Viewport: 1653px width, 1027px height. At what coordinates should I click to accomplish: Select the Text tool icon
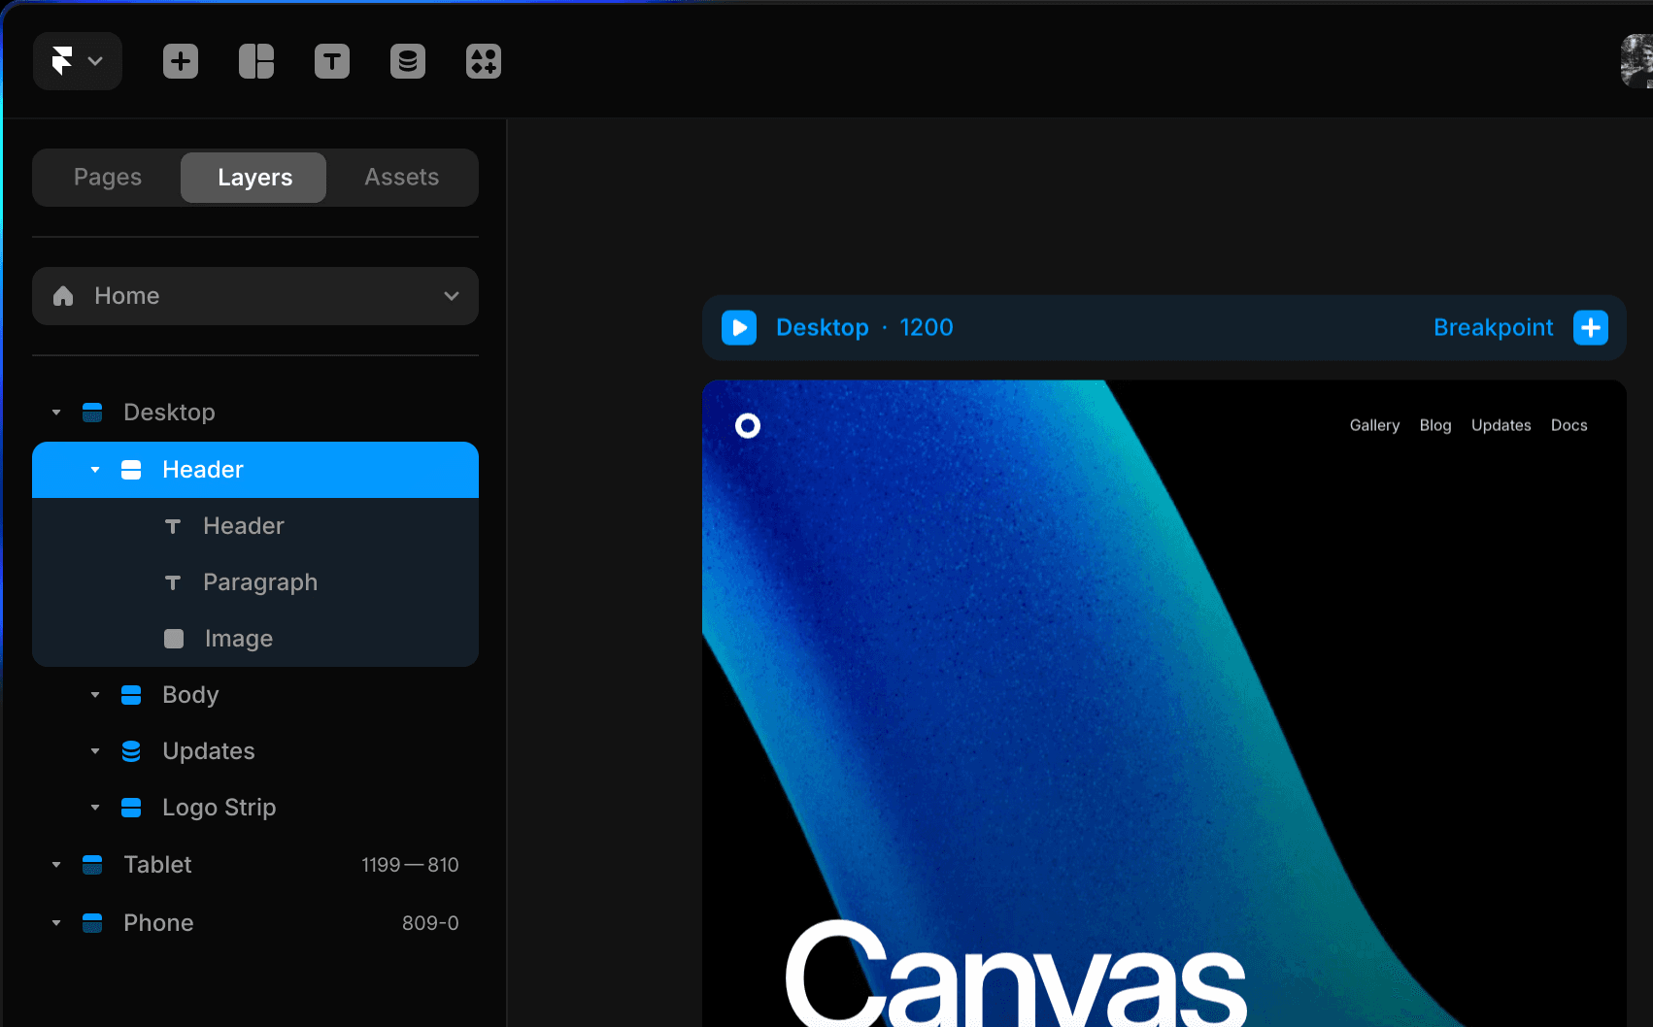pos(332,61)
